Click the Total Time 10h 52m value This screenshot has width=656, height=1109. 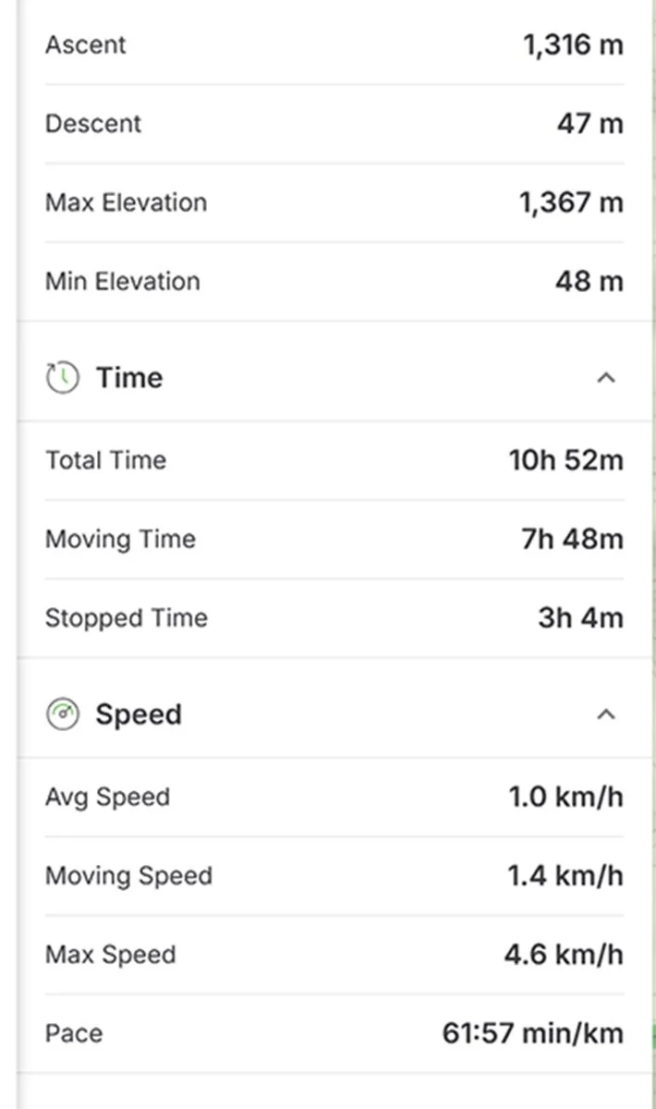pyautogui.click(x=565, y=460)
